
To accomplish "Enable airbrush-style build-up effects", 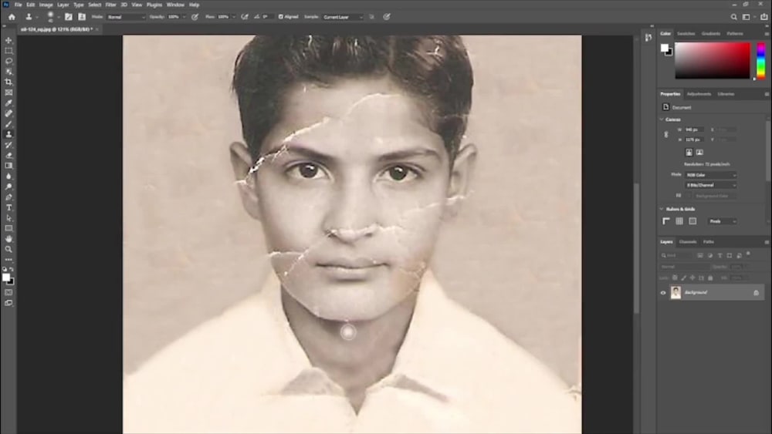I will [245, 17].
